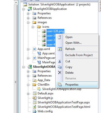Open the Properties context menu entry
Viewport: 101px width, 113px height.
coord(77,84)
